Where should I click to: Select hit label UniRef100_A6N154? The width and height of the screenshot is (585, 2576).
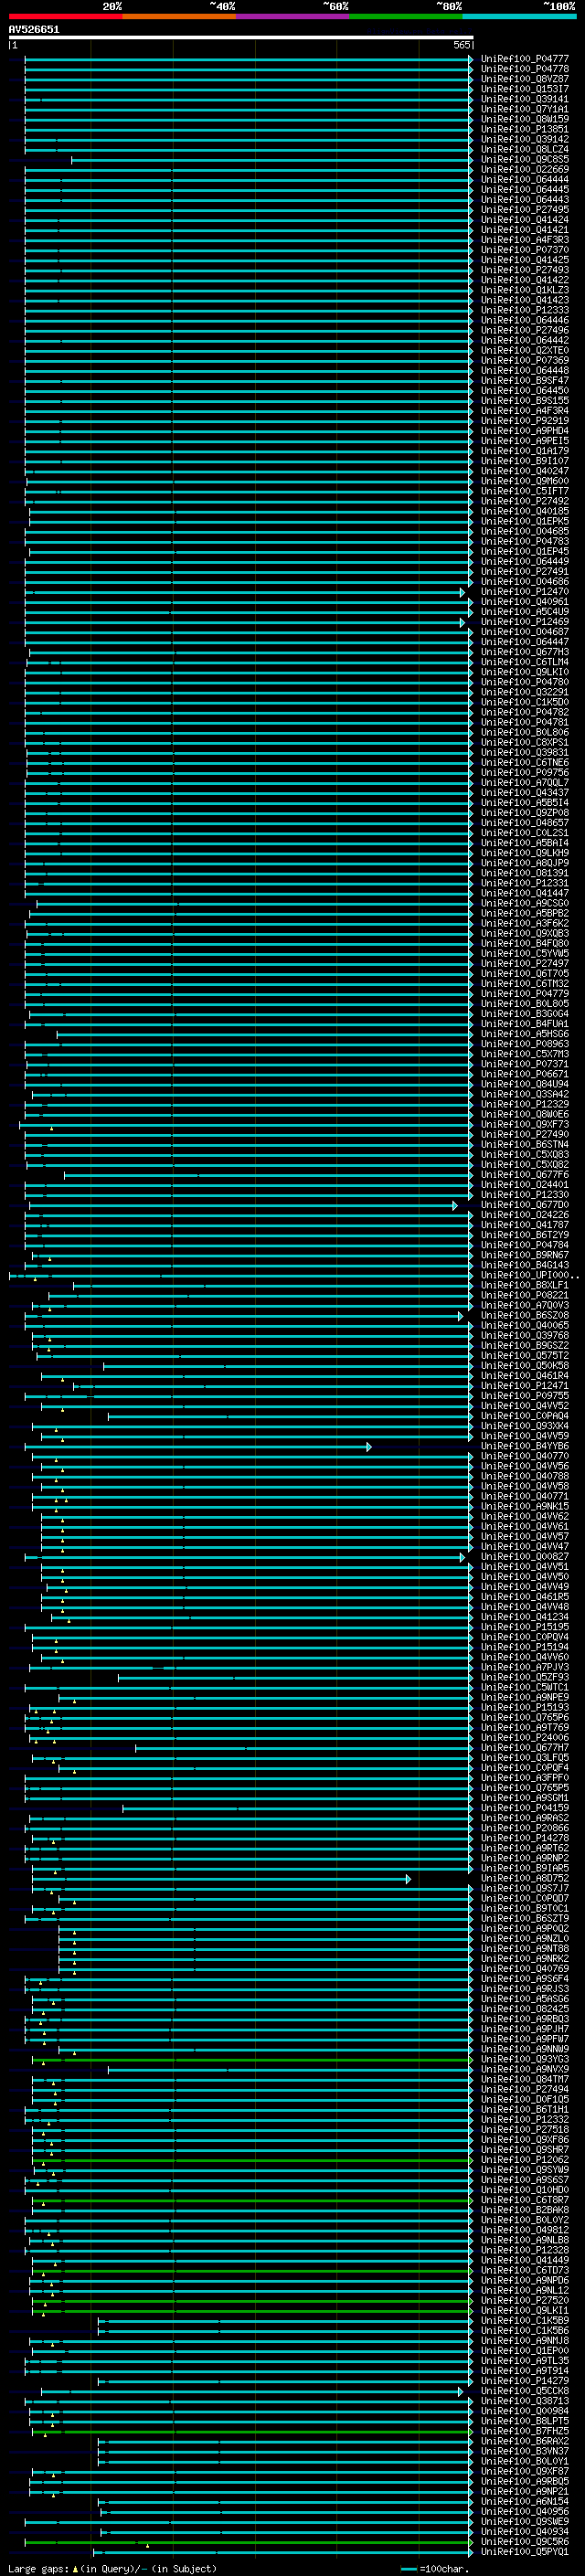pos(525,2501)
